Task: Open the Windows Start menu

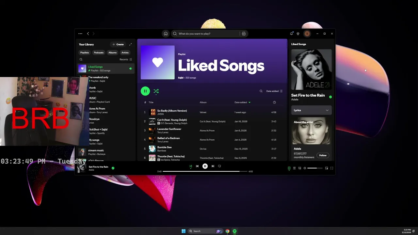Action: tap(184, 231)
